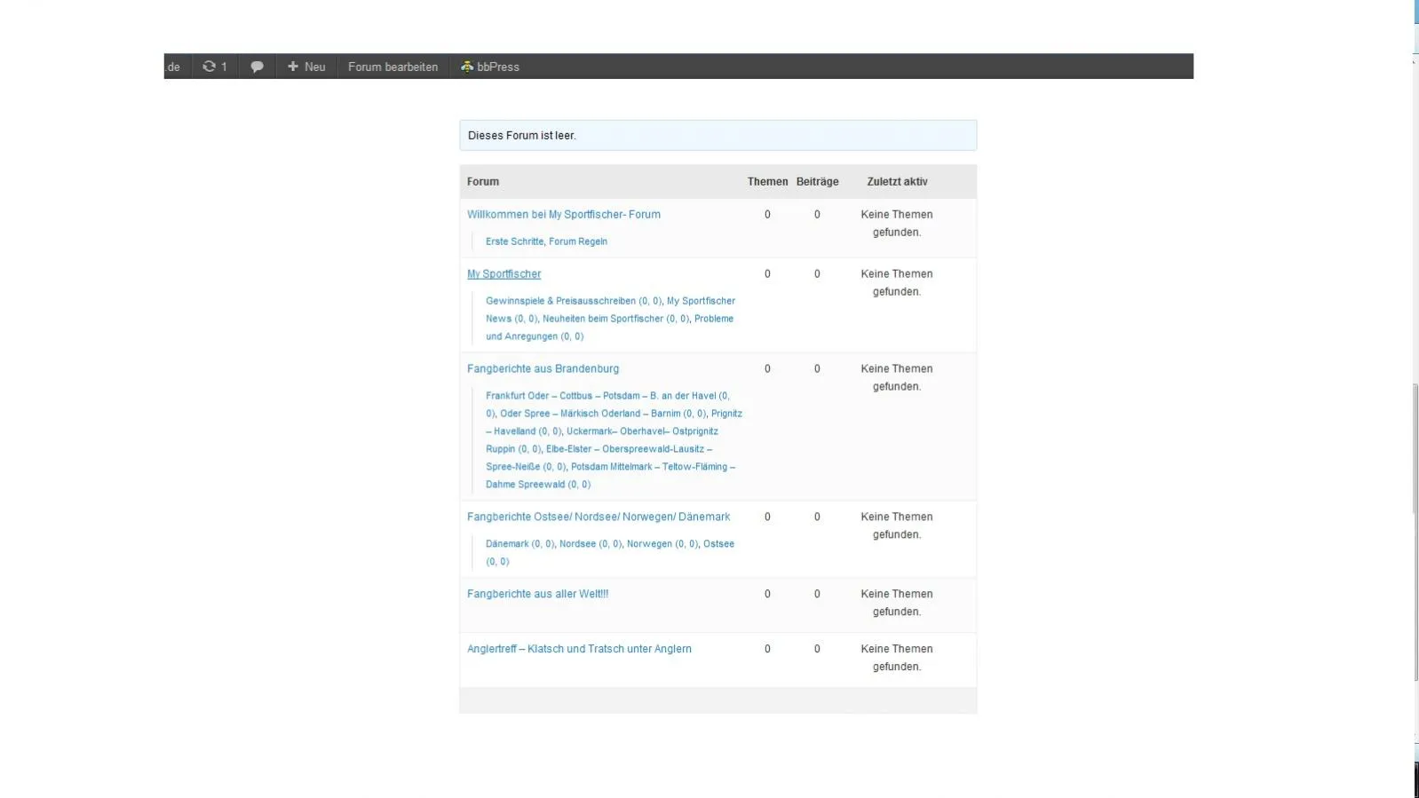Open the comments speech bubble icon
Viewport: 1419px width, 798px height.
tap(257, 67)
